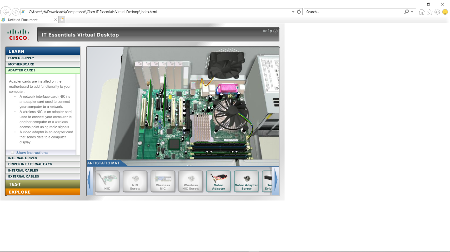Viewport: 450px width, 252px height.
Task: Select the Wireless NIC card
Action: click(x=163, y=181)
